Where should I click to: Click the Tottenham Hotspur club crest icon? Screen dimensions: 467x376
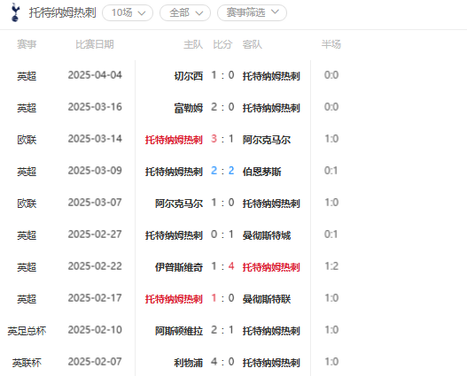coord(15,12)
